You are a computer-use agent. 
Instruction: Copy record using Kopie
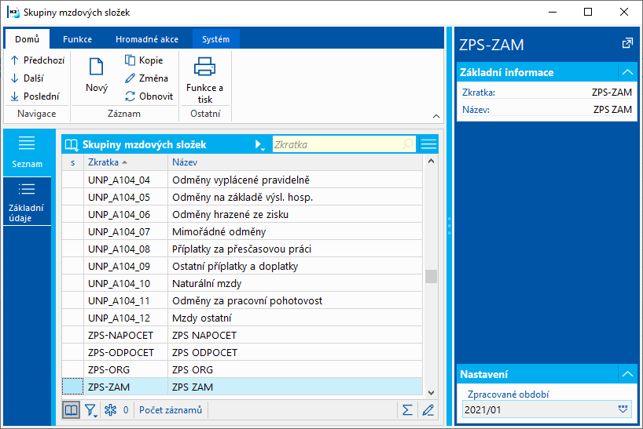144,60
